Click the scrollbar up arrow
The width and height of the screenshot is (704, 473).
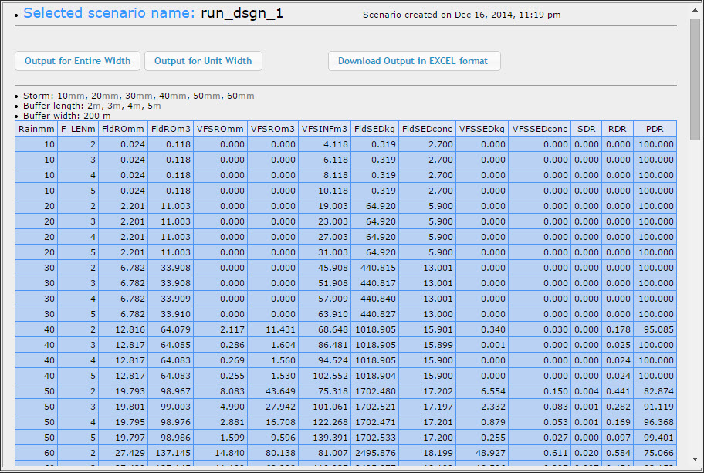[x=696, y=10]
